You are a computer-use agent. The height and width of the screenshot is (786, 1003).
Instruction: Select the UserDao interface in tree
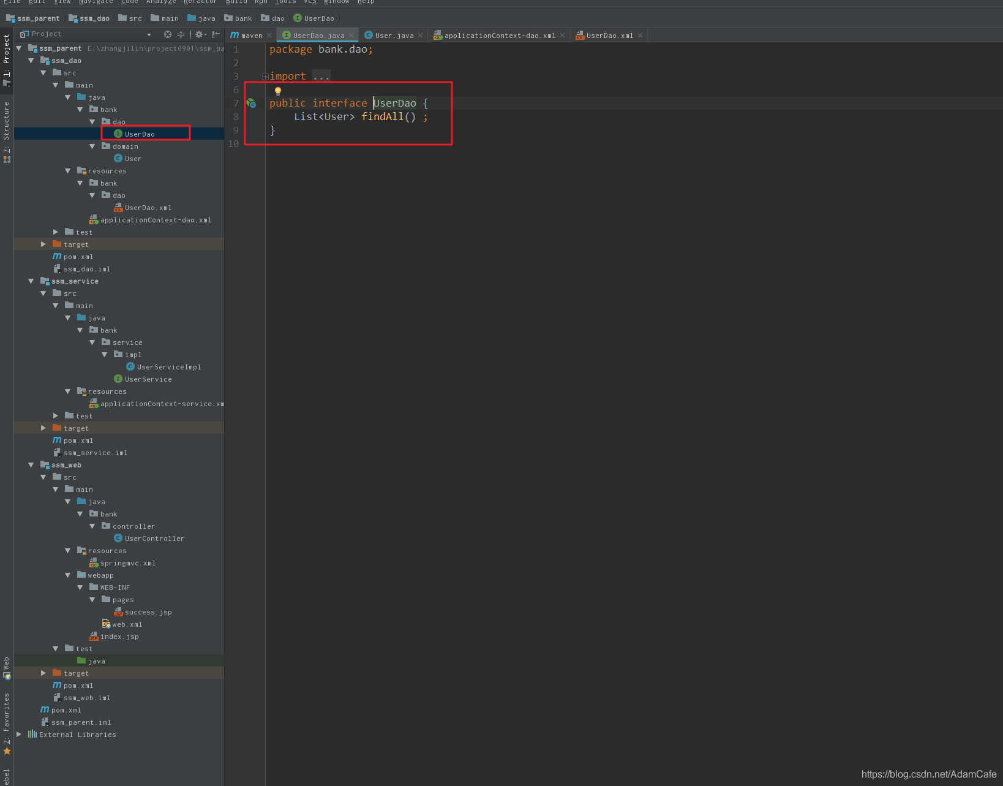pyautogui.click(x=140, y=134)
